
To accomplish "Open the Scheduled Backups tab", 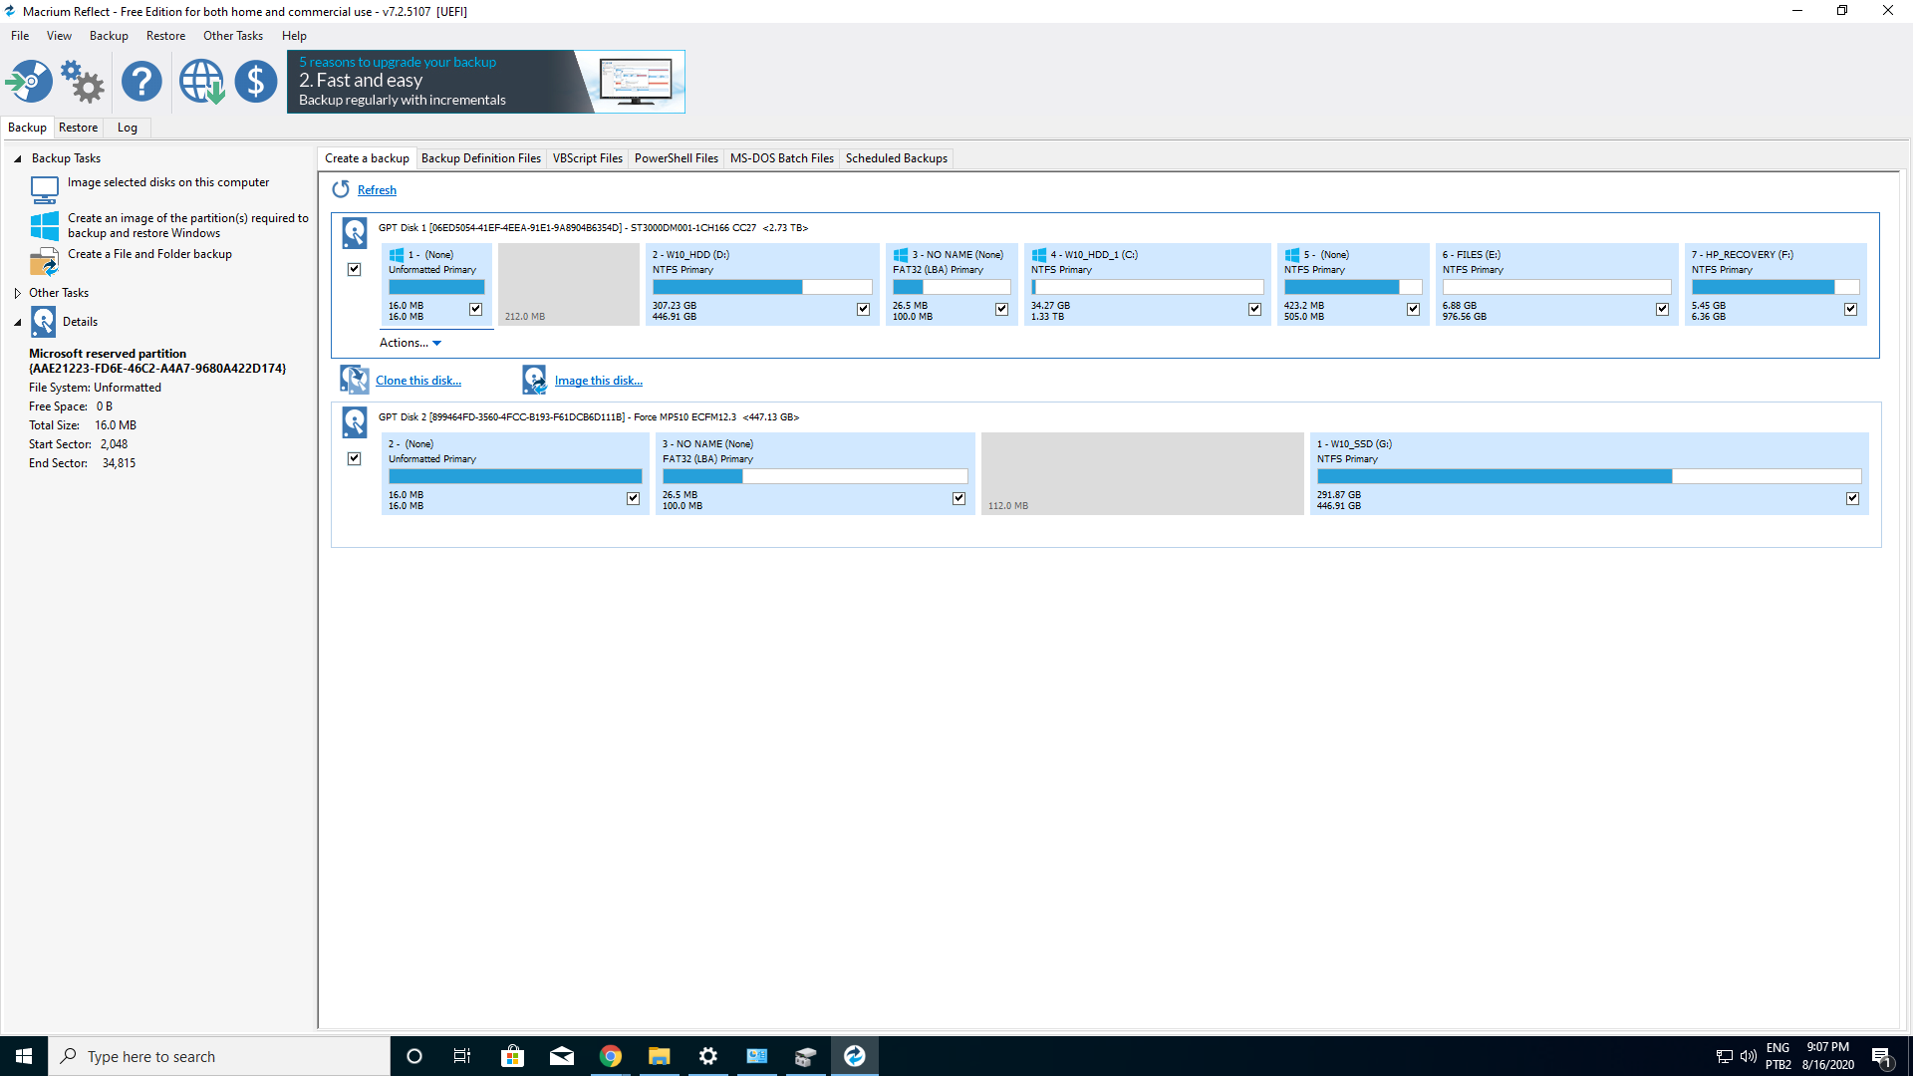I will (x=897, y=158).
